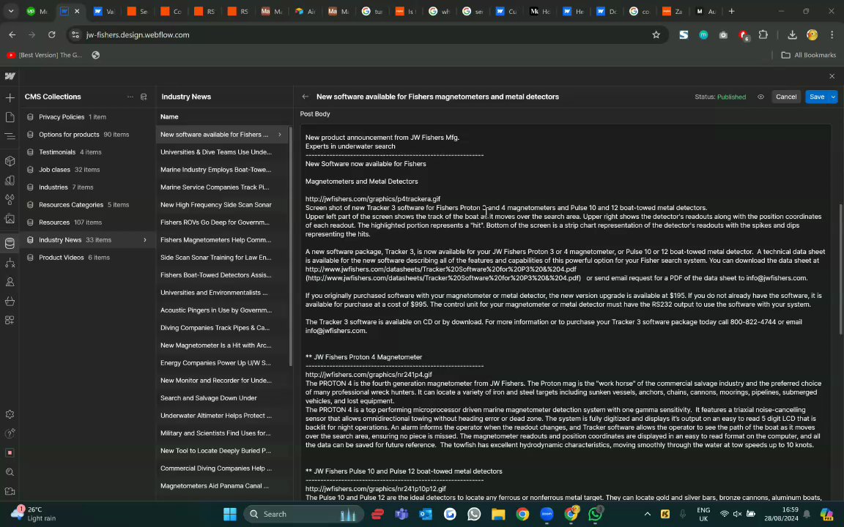
Task: Open the Variables panel
Action: tap(10, 181)
